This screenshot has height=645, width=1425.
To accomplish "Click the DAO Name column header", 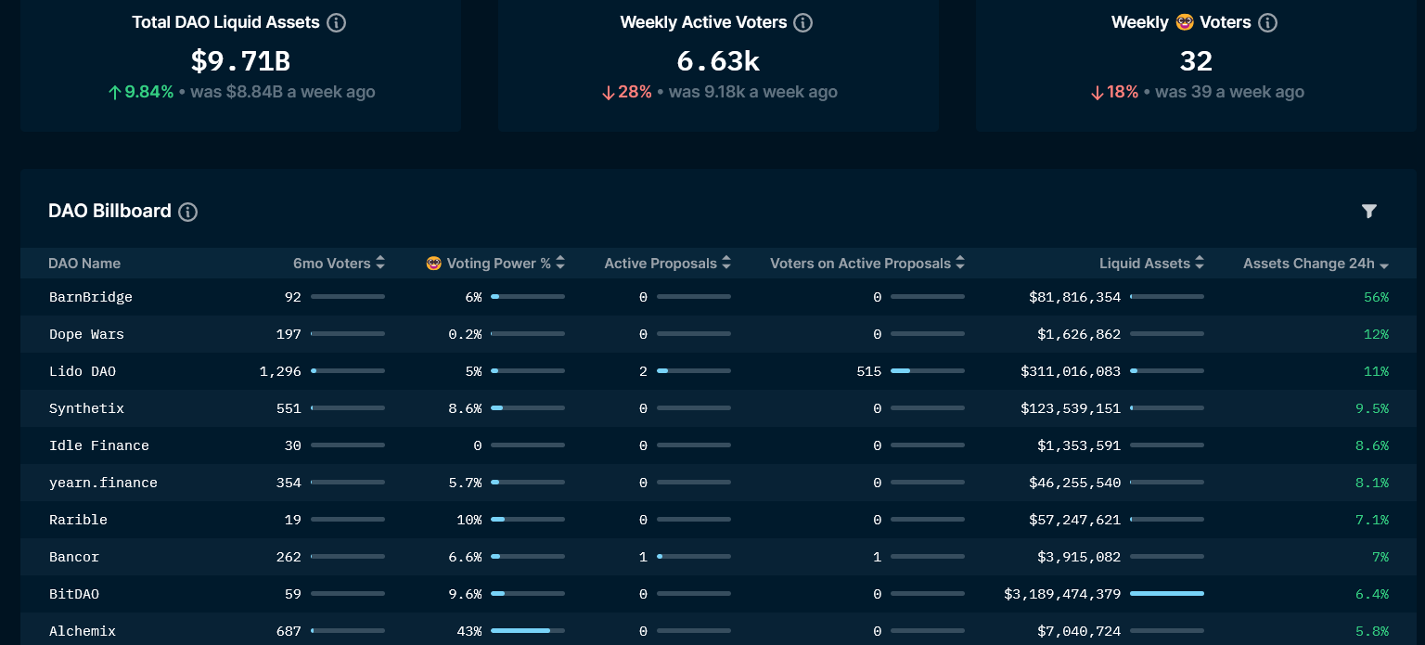I will click(x=84, y=264).
